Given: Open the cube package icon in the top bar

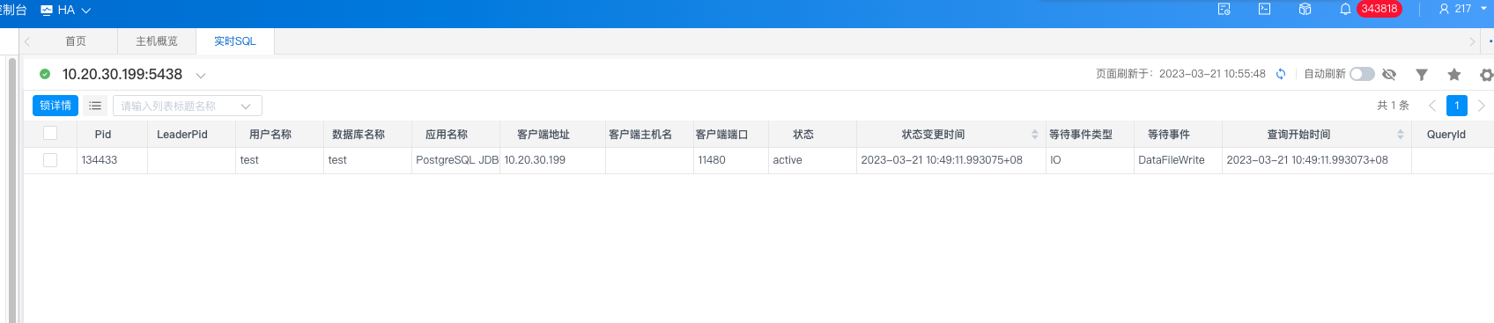Looking at the screenshot, I should tap(1305, 9).
